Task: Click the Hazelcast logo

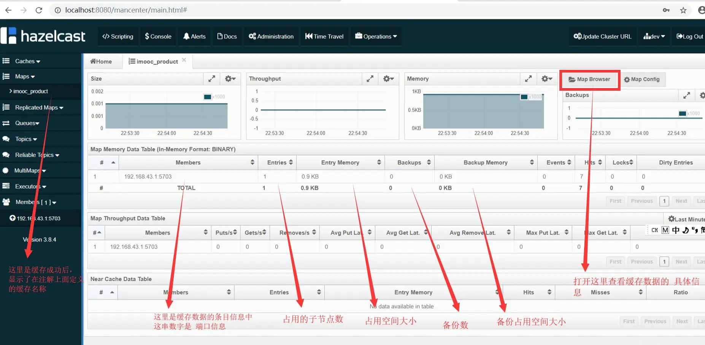Action: coord(43,36)
